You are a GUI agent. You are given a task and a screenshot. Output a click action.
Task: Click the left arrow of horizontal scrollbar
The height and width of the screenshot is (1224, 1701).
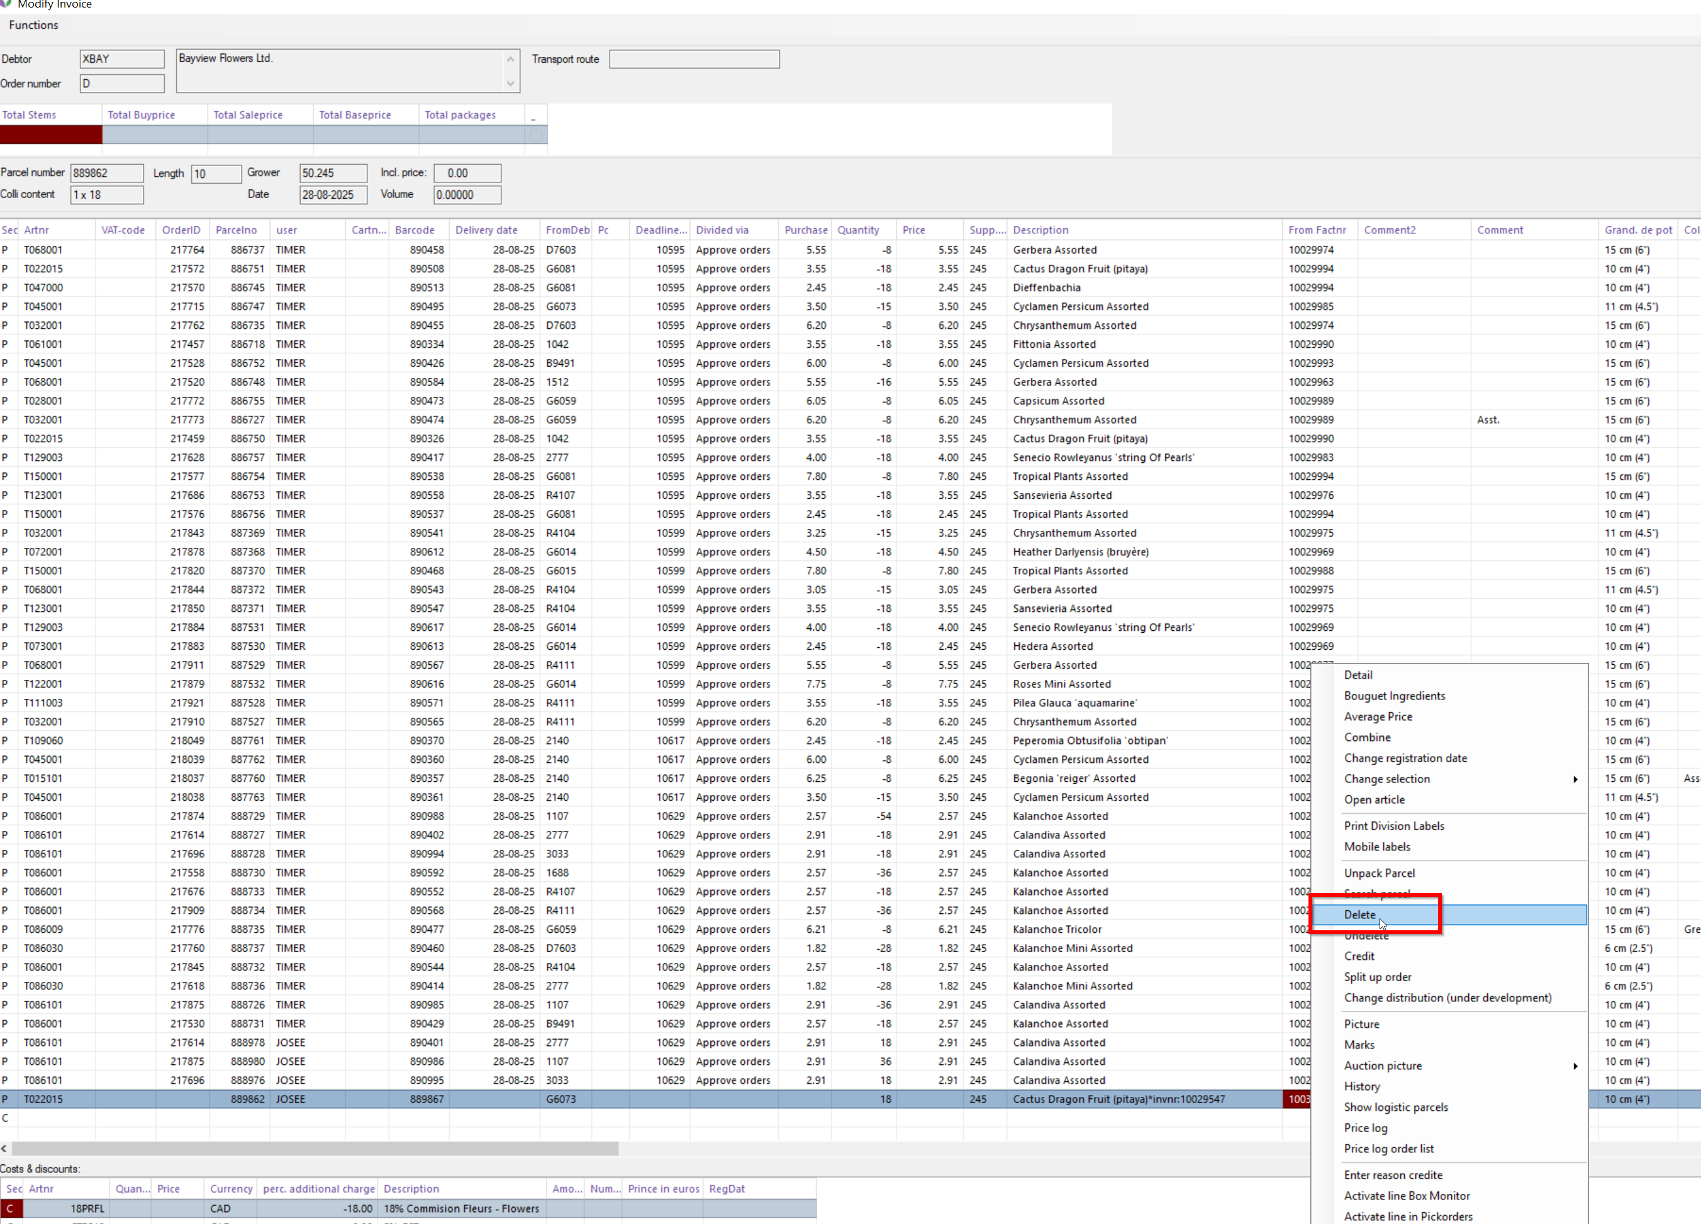pos(4,1149)
